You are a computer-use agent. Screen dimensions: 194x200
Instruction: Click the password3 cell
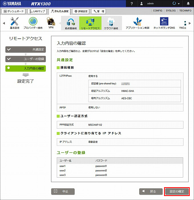tap(101, 175)
